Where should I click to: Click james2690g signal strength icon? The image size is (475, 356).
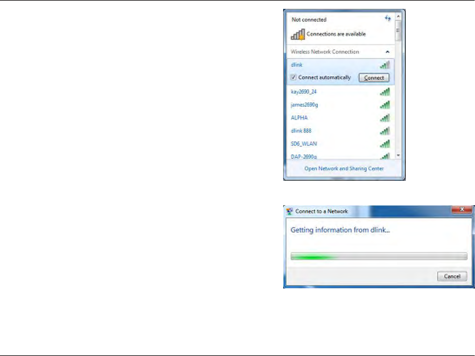(385, 105)
